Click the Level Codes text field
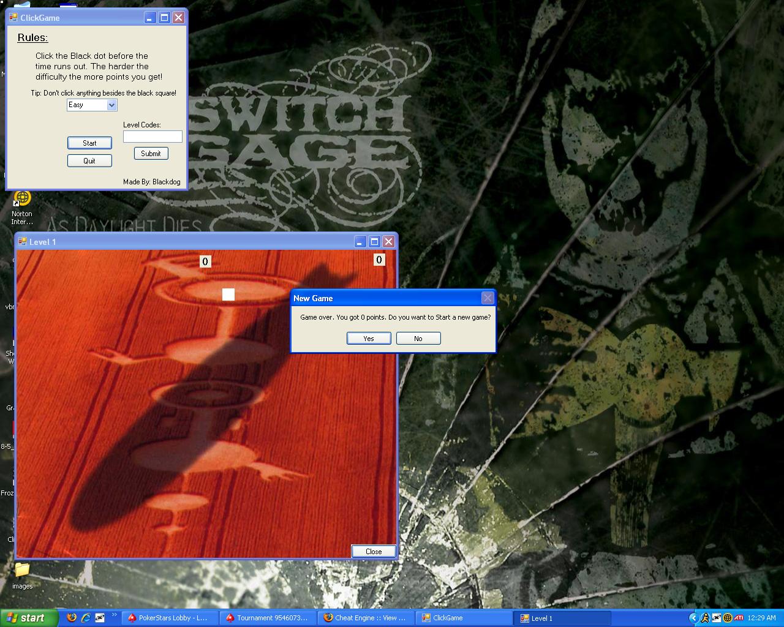The width and height of the screenshot is (784, 627). 153,137
